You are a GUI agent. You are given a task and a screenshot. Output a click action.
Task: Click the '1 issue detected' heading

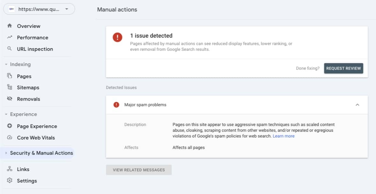(151, 36)
